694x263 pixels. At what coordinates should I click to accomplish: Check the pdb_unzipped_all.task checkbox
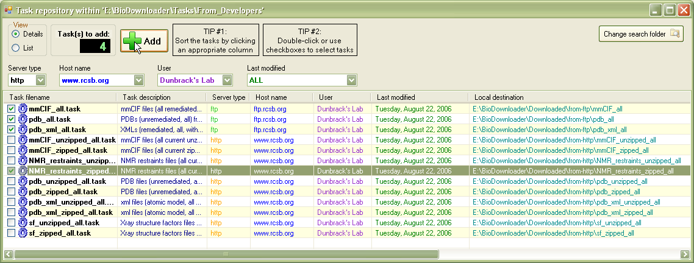(11, 181)
